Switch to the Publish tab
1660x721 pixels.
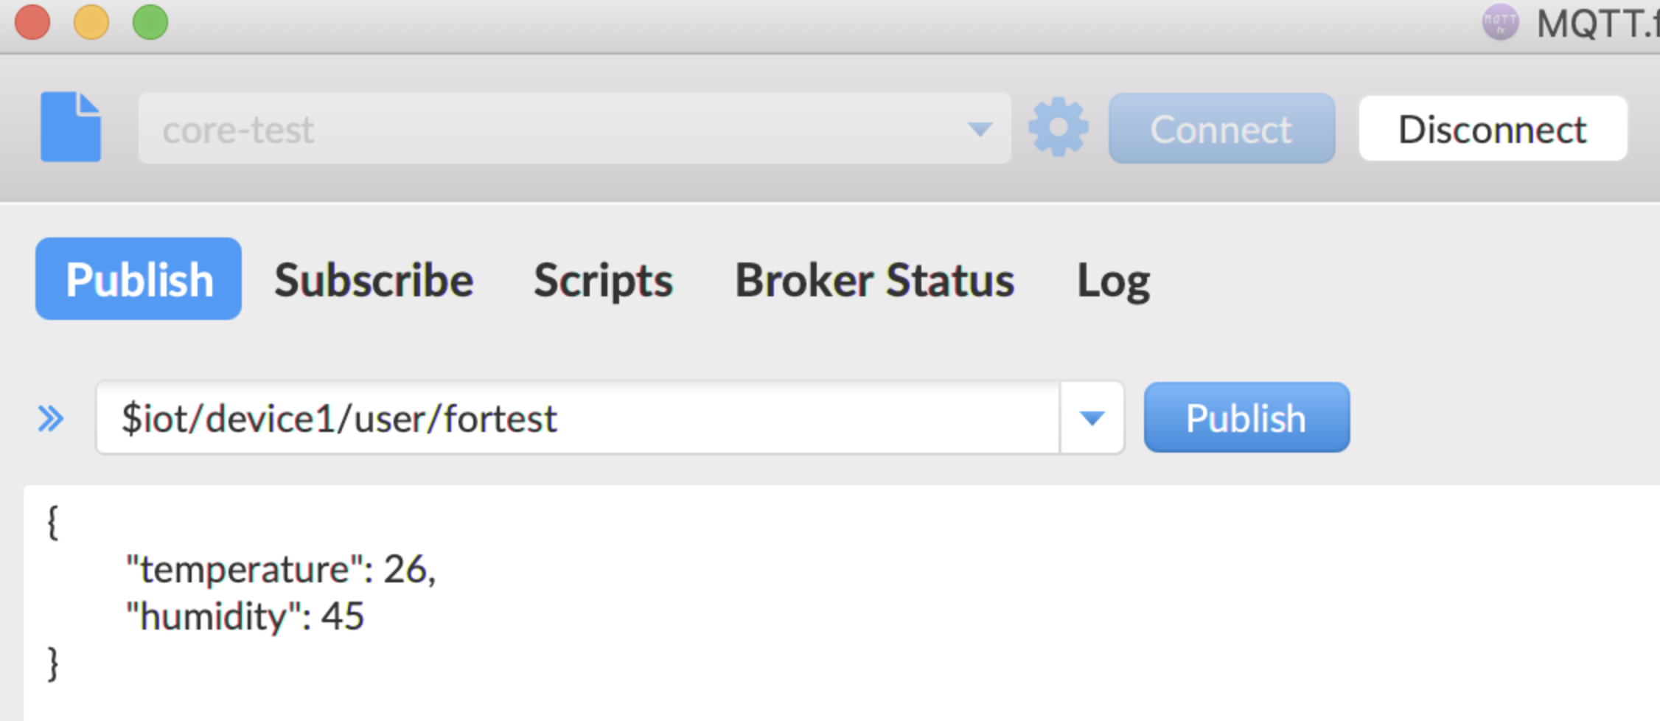pos(139,279)
